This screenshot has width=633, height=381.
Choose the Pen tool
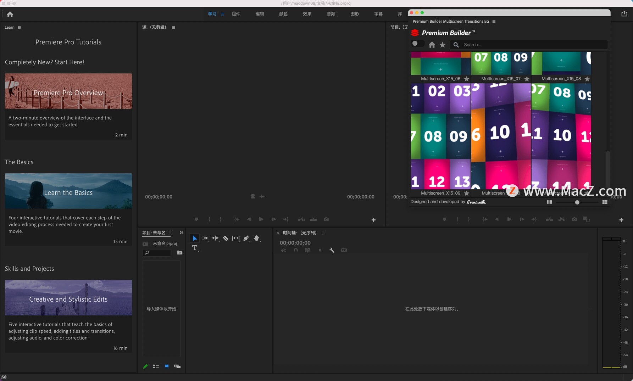(246, 238)
